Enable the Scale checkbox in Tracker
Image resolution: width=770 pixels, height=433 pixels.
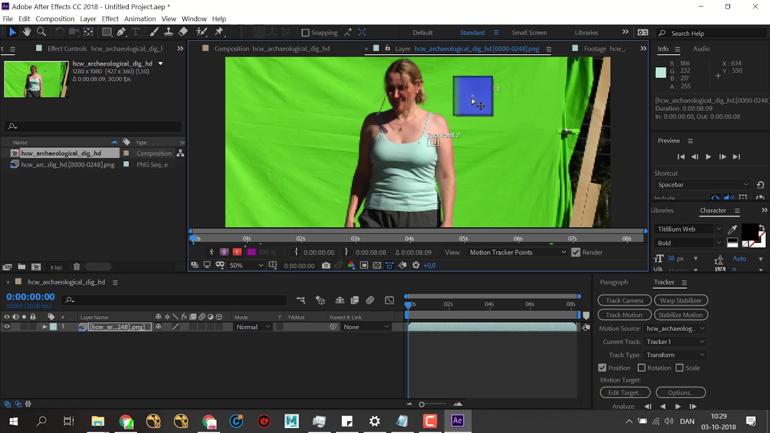point(679,368)
